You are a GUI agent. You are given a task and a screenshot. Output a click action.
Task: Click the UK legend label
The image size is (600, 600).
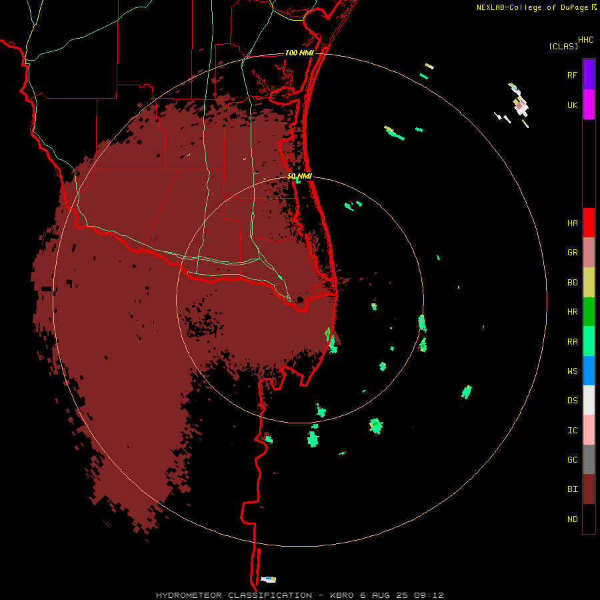572,105
